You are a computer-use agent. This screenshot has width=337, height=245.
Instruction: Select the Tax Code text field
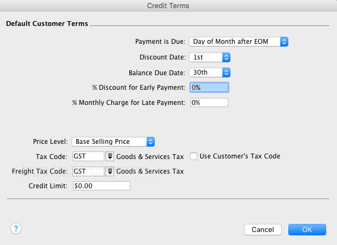pyautogui.click(x=88, y=156)
